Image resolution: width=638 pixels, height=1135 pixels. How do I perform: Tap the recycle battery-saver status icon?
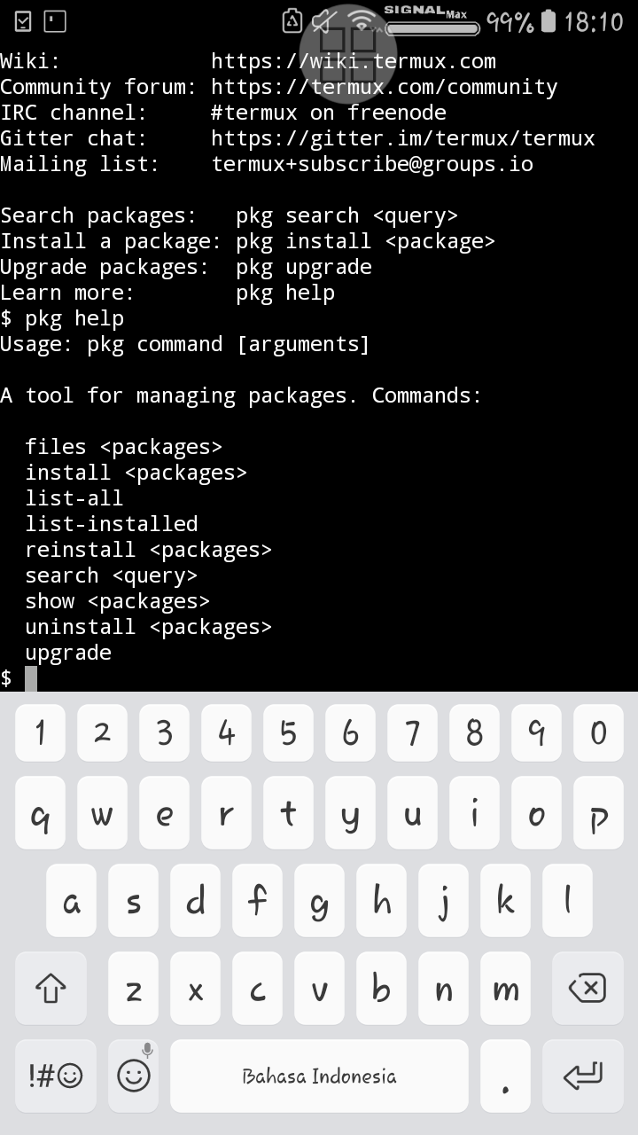292,21
